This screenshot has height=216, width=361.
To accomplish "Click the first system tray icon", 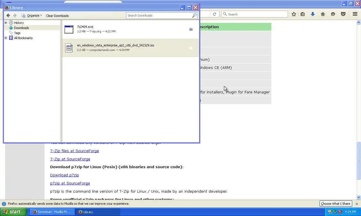I will pyautogui.click(x=330, y=212).
